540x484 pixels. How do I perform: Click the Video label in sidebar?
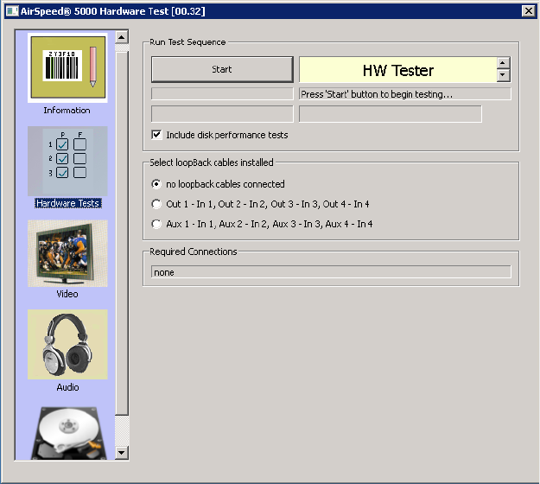click(67, 294)
